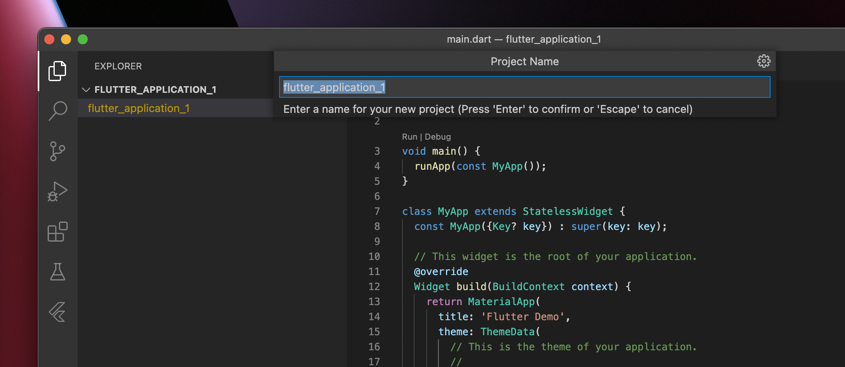Click the text 'void main() {' in editor
This screenshot has height=367, width=845.
pos(441,151)
